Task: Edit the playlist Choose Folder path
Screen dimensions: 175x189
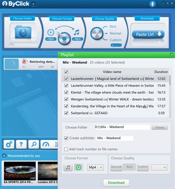Action: (x=122, y=127)
